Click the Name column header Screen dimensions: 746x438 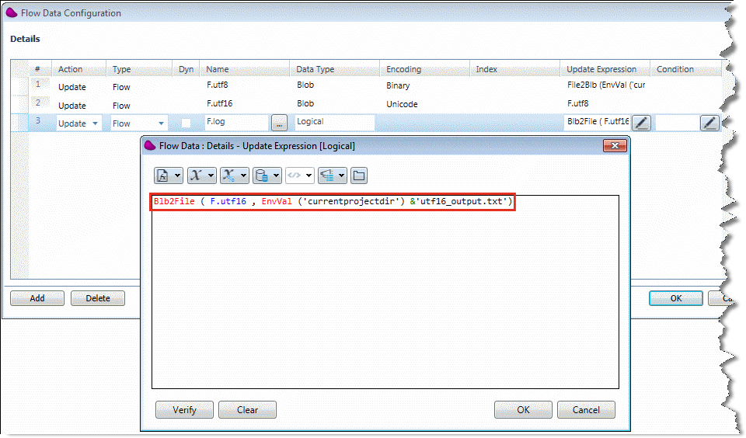click(218, 69)
